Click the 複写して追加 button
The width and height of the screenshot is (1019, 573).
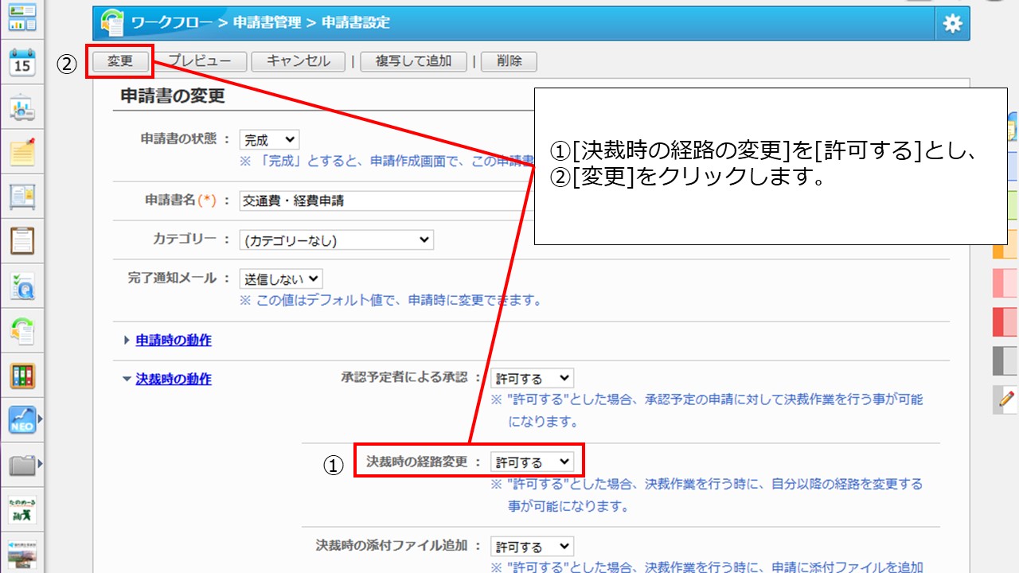[x=413, y=61]
